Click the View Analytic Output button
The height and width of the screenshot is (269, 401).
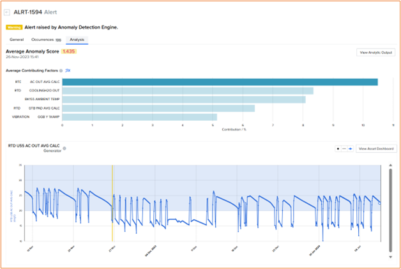[x=375, y=52]
